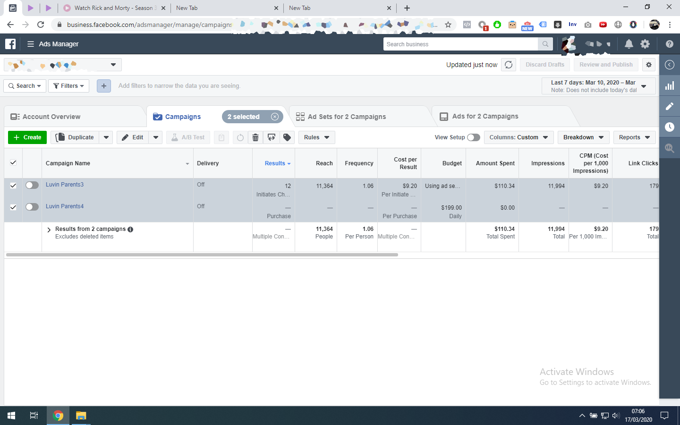Open the Luvin Parents3 campaign link
The width and height of the screenshot is (680, 425).
(x=65, y=185)
